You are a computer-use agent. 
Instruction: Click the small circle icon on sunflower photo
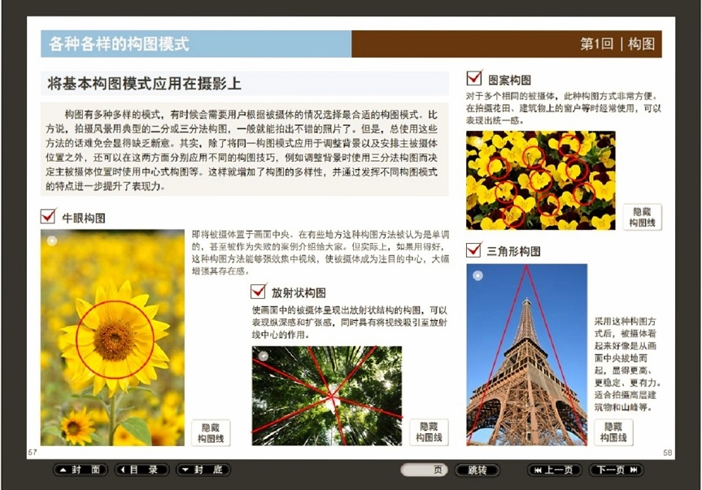coord(52,241)
